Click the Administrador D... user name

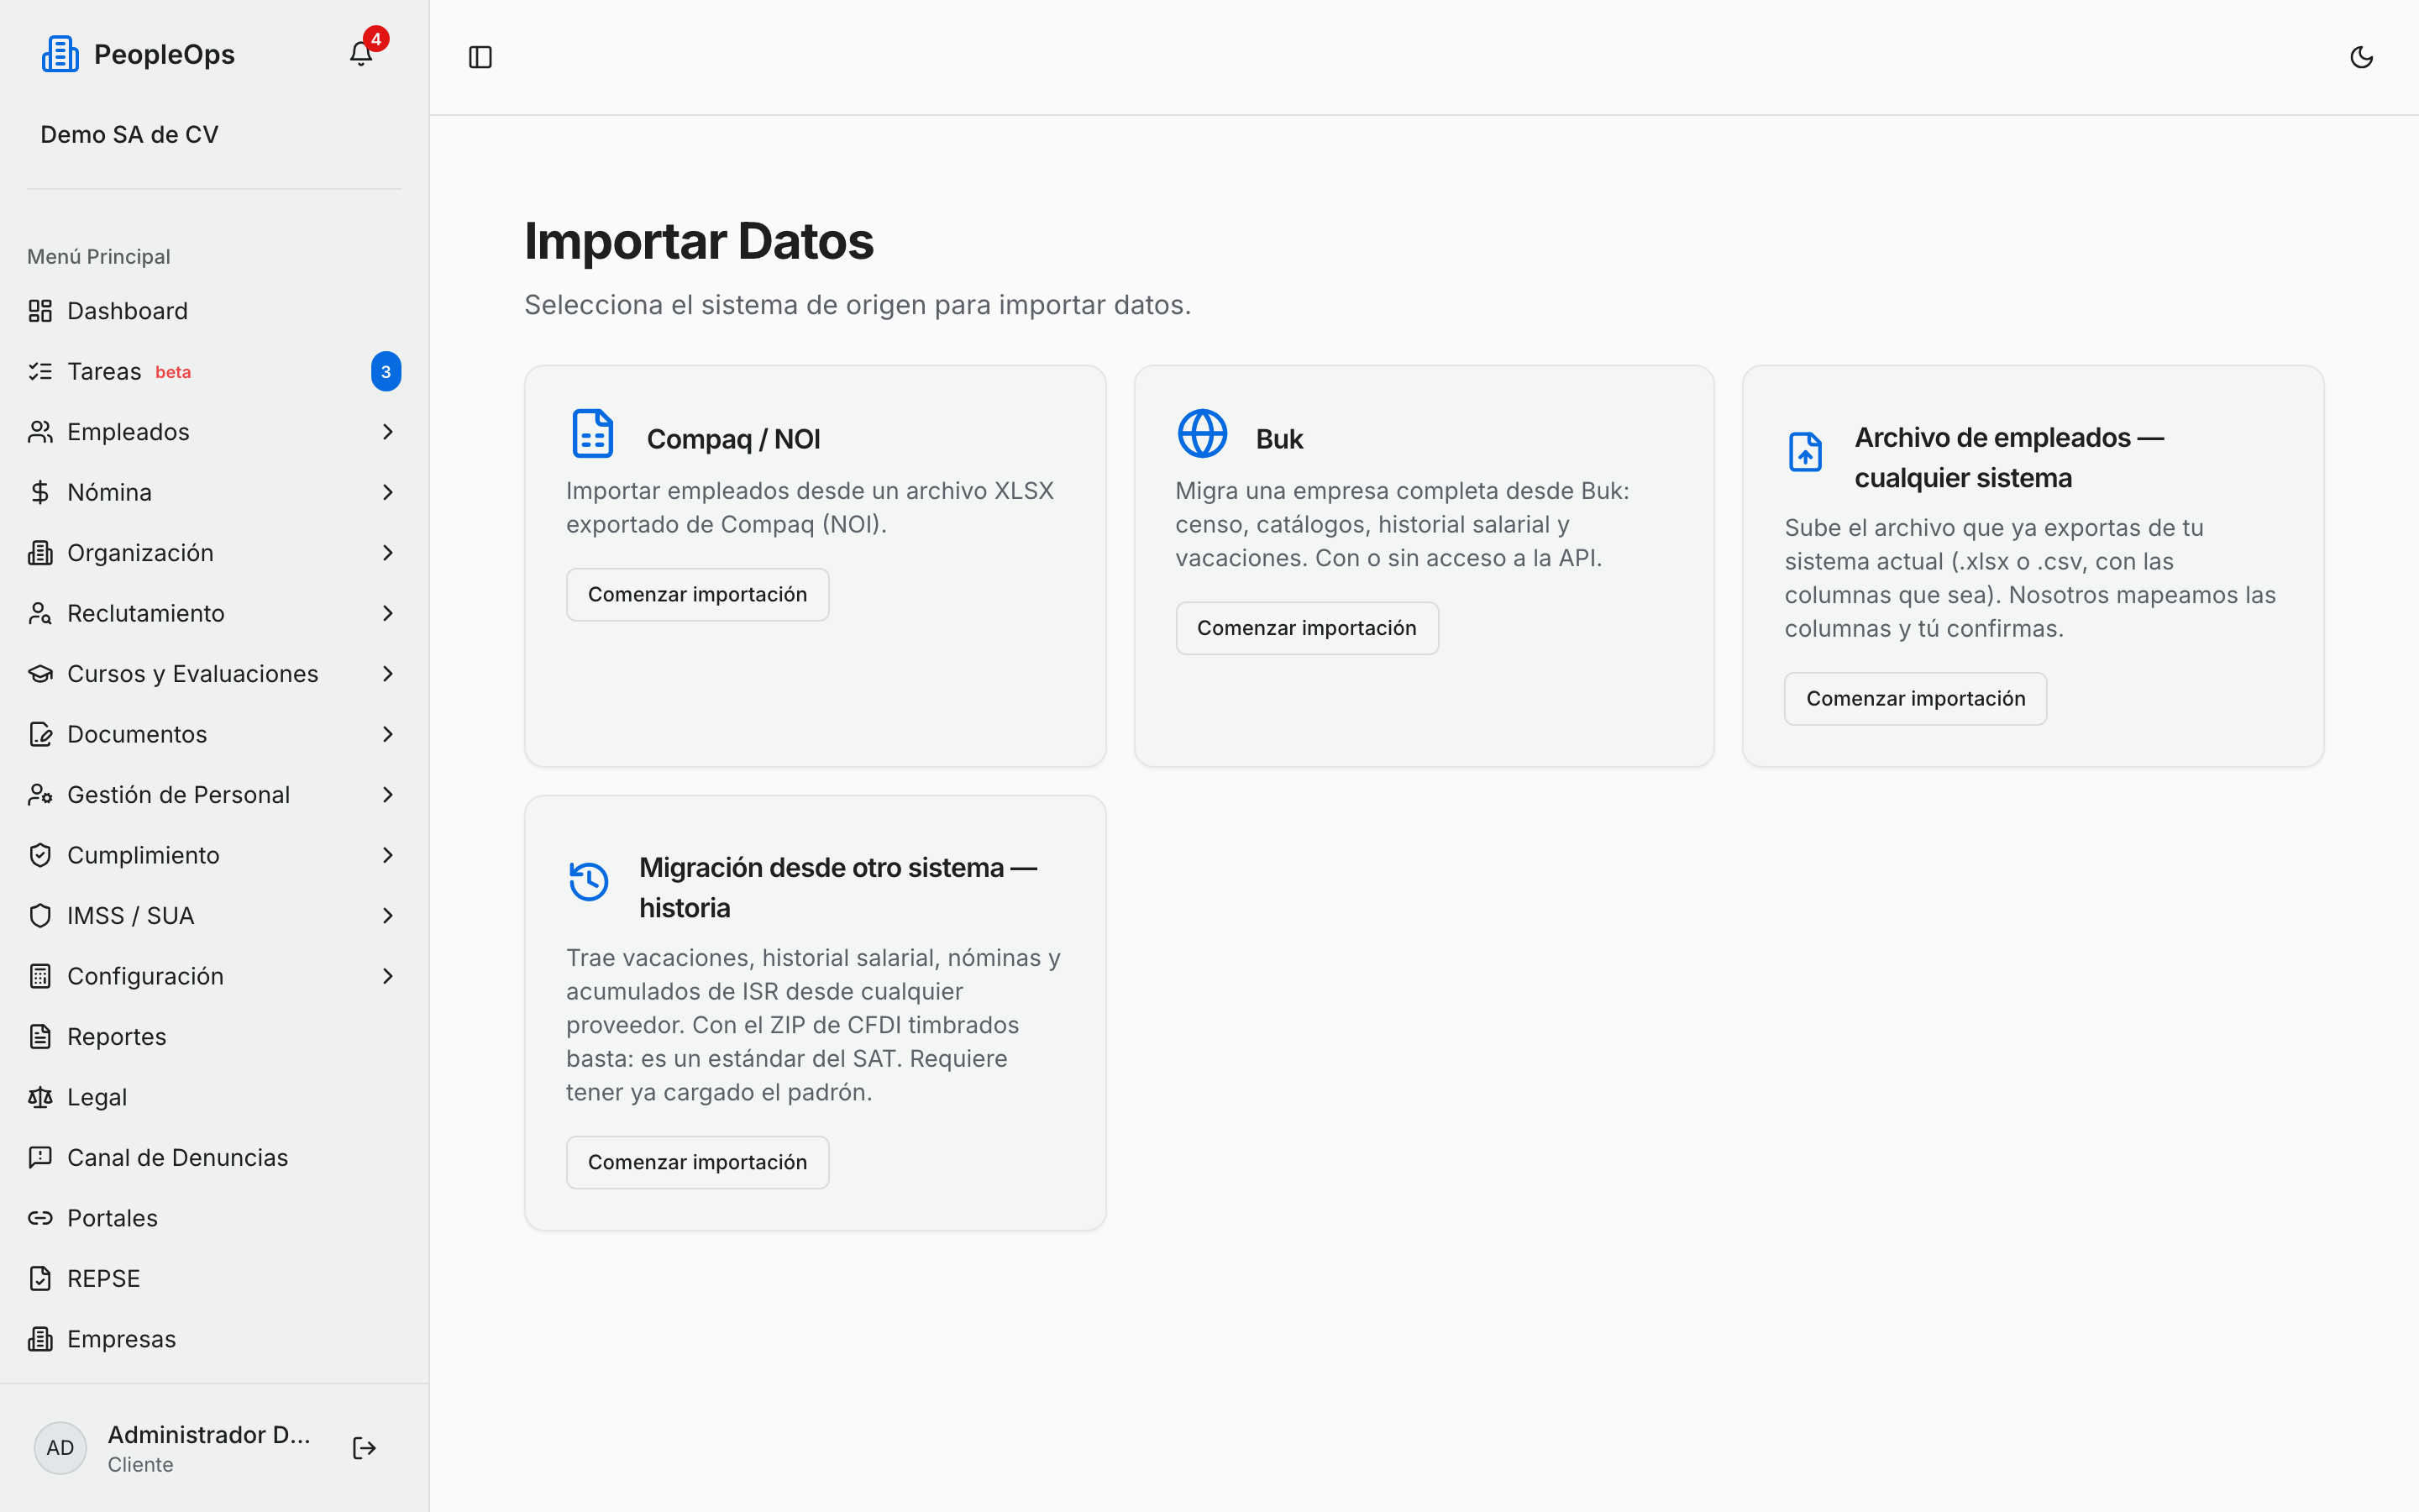tap(209, 1434)
